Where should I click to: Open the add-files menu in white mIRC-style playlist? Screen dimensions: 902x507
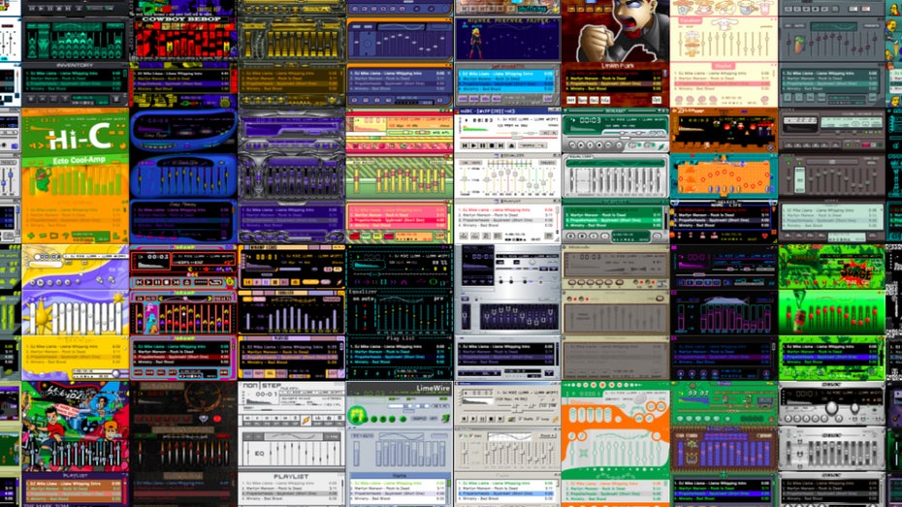click(x=463, y=236)
